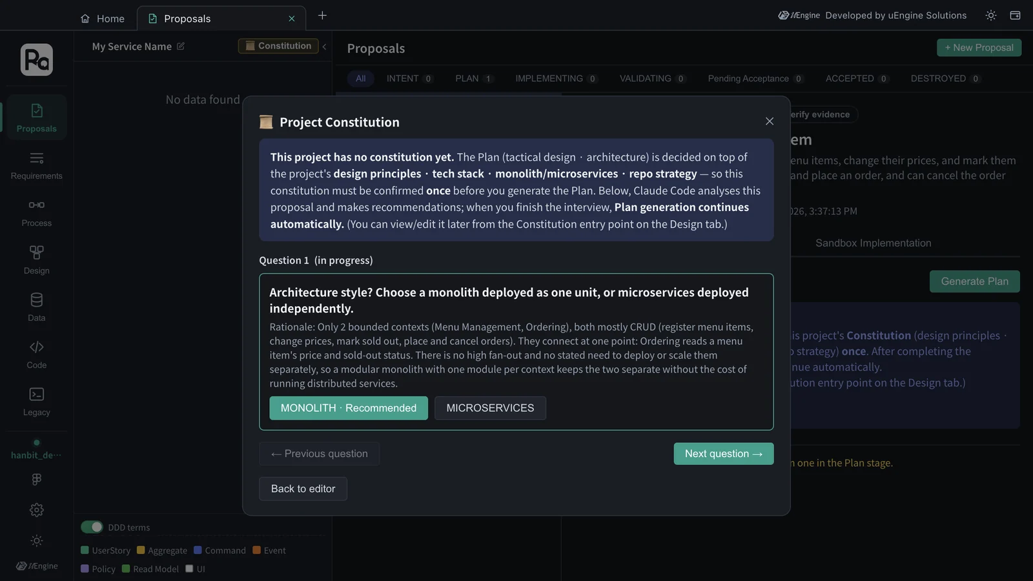Show All proposals filter tab

(360, 79)
